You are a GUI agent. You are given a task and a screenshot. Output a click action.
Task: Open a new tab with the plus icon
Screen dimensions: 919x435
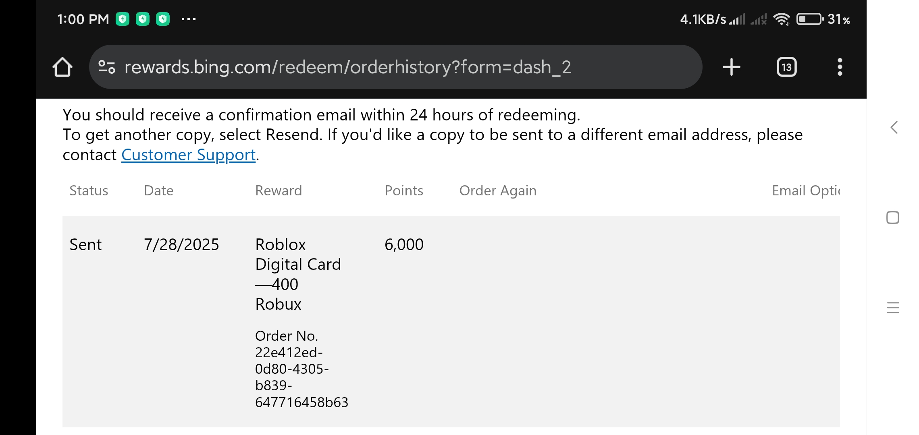pyautogui.click(x=731, y=67)
